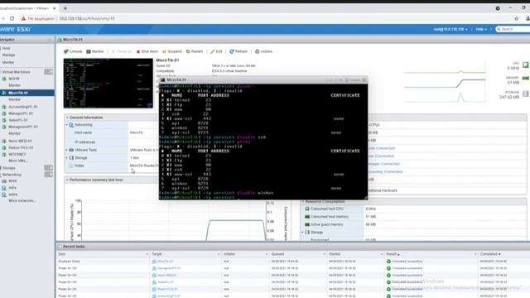
Task: Open Manage under Host in navigator
Action: click(8, 55)
